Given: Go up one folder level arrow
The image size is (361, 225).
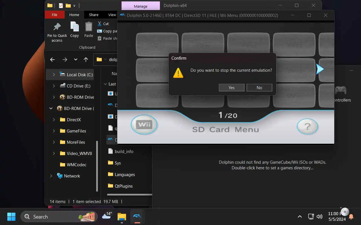Looking at the screenshot, I should (x=86, y=59).
